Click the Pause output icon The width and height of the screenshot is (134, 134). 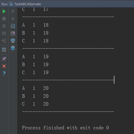tap(4, 26)
